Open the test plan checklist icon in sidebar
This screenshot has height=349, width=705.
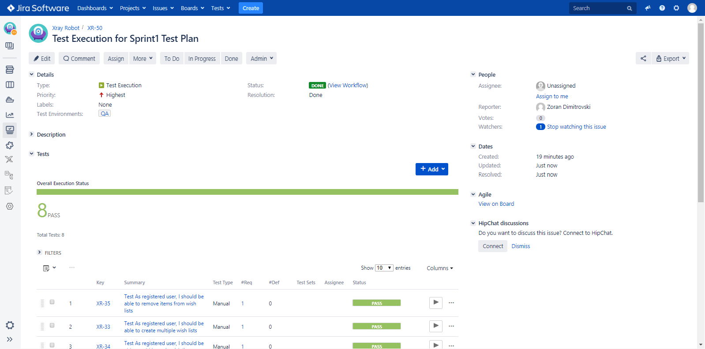9,190
